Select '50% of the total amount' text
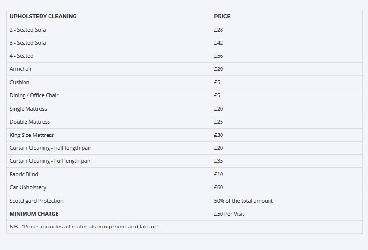368x250 pixels. (x=244, y=201)
